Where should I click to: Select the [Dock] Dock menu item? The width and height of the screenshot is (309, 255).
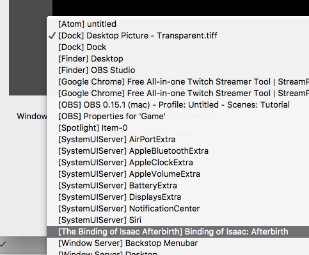(178, 47)
